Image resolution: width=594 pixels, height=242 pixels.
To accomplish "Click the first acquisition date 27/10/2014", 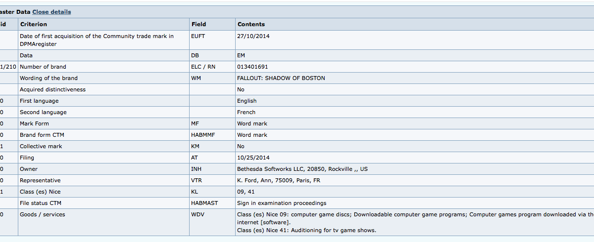I will coord(253,36).
